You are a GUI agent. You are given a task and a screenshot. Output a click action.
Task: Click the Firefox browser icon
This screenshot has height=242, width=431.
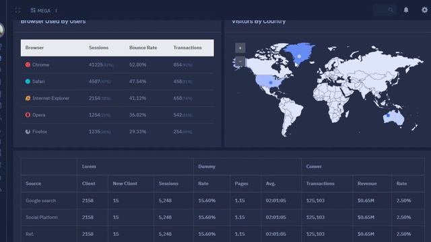28,132
